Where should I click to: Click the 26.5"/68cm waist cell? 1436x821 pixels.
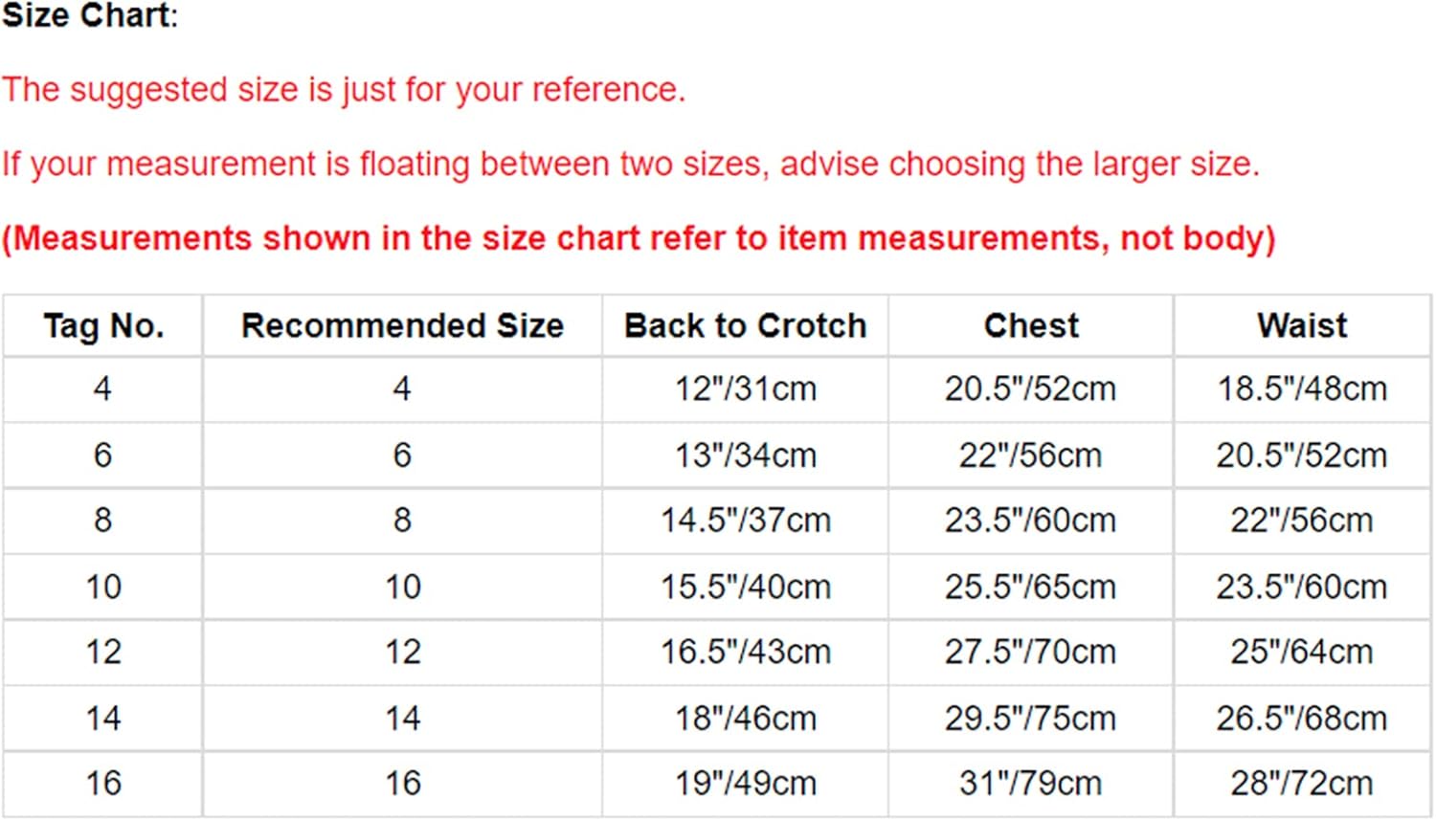1302,719
